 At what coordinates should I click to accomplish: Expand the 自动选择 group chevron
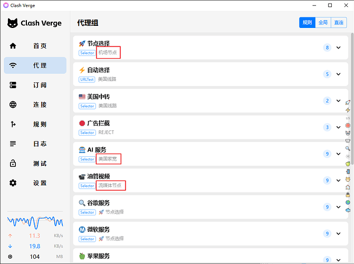(338, 74)
